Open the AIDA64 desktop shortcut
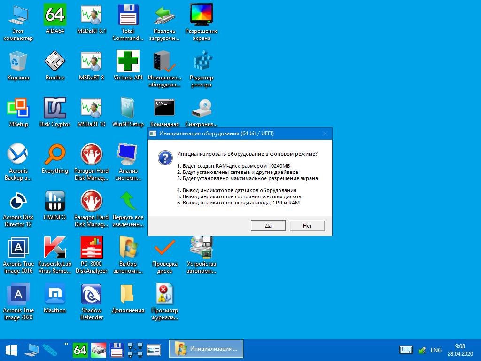Image resolution: width=481 pixels, height=361 pixels. (x=55, y=19)
